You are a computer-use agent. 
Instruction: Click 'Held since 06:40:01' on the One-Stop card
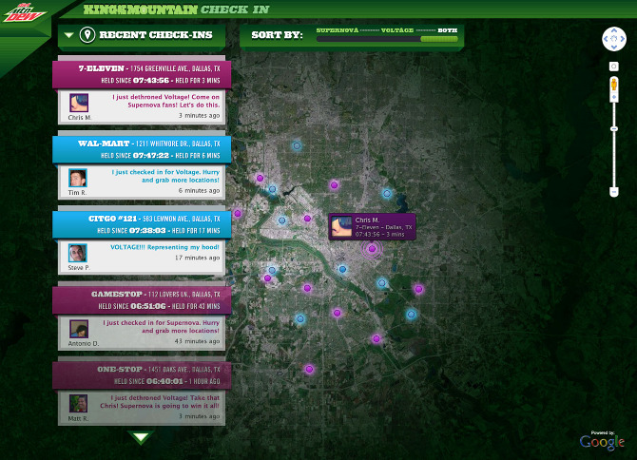[x=148, y=381]
